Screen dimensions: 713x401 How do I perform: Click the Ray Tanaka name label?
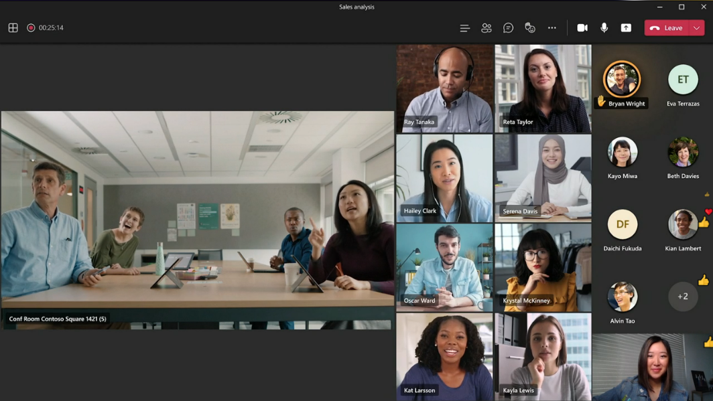(419, 122)
